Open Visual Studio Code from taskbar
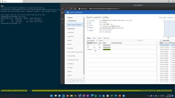This screenshot has width=175, height=98. pyautogui.click(x=100, y=96)
